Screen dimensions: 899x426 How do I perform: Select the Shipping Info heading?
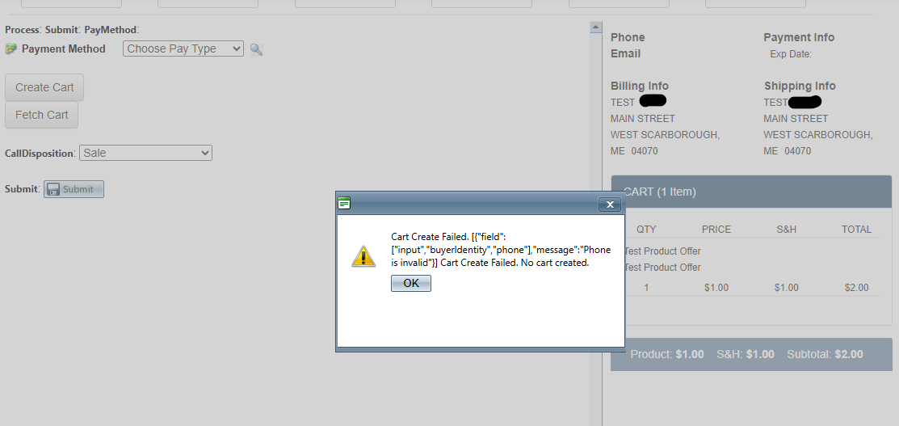pyautogui.click(x=800, y=86)
